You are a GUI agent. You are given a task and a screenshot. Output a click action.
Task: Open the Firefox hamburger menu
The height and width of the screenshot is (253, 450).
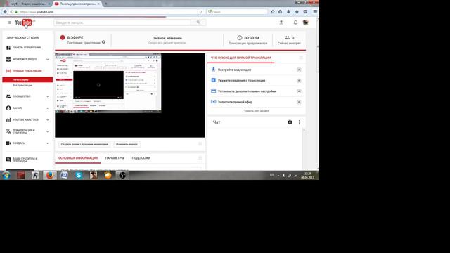[x=315, y=12]
